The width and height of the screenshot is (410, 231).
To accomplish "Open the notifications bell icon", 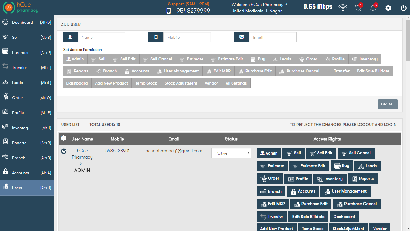I will point(373,8).
